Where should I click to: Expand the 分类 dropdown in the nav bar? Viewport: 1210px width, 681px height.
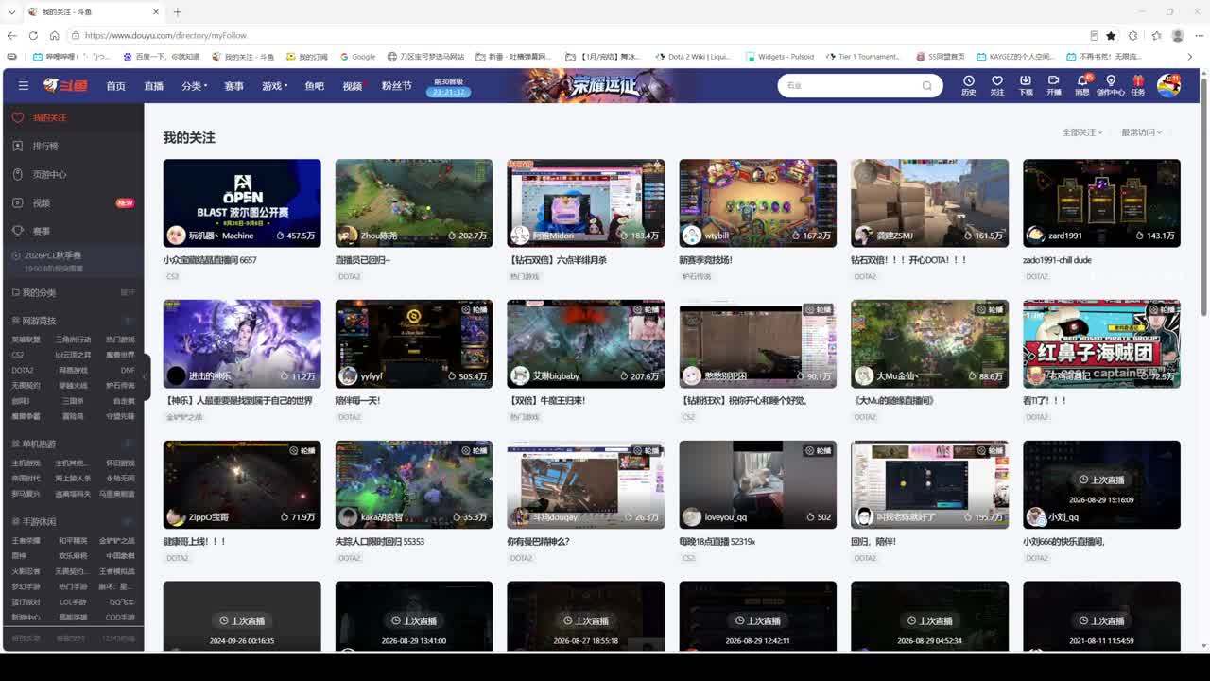195,86
